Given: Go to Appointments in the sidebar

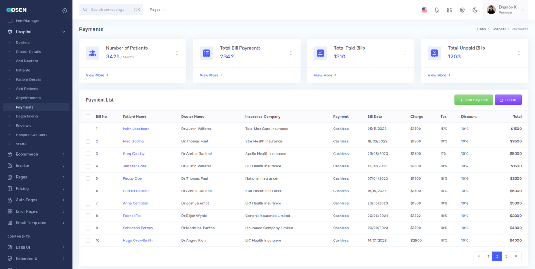Looking at the screenshot, I should click(x=28, y=98).
